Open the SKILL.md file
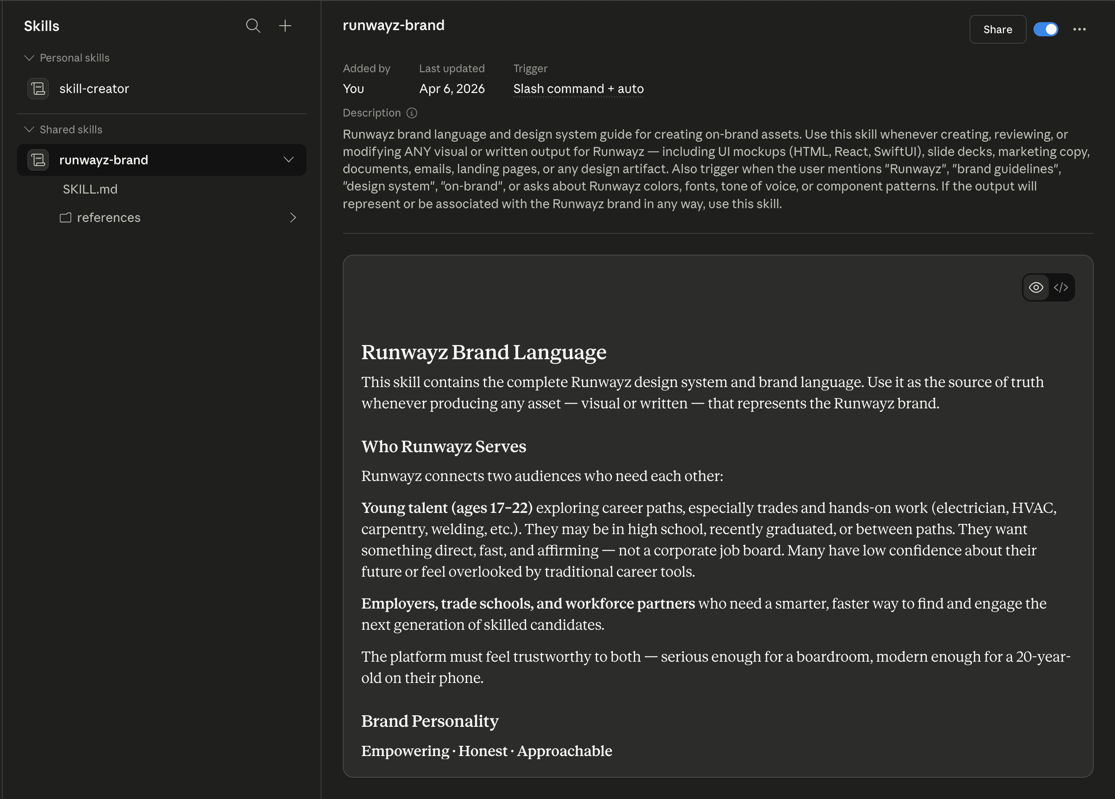The width and height of the screenshot is (1115, 799). tap(90, 189)
